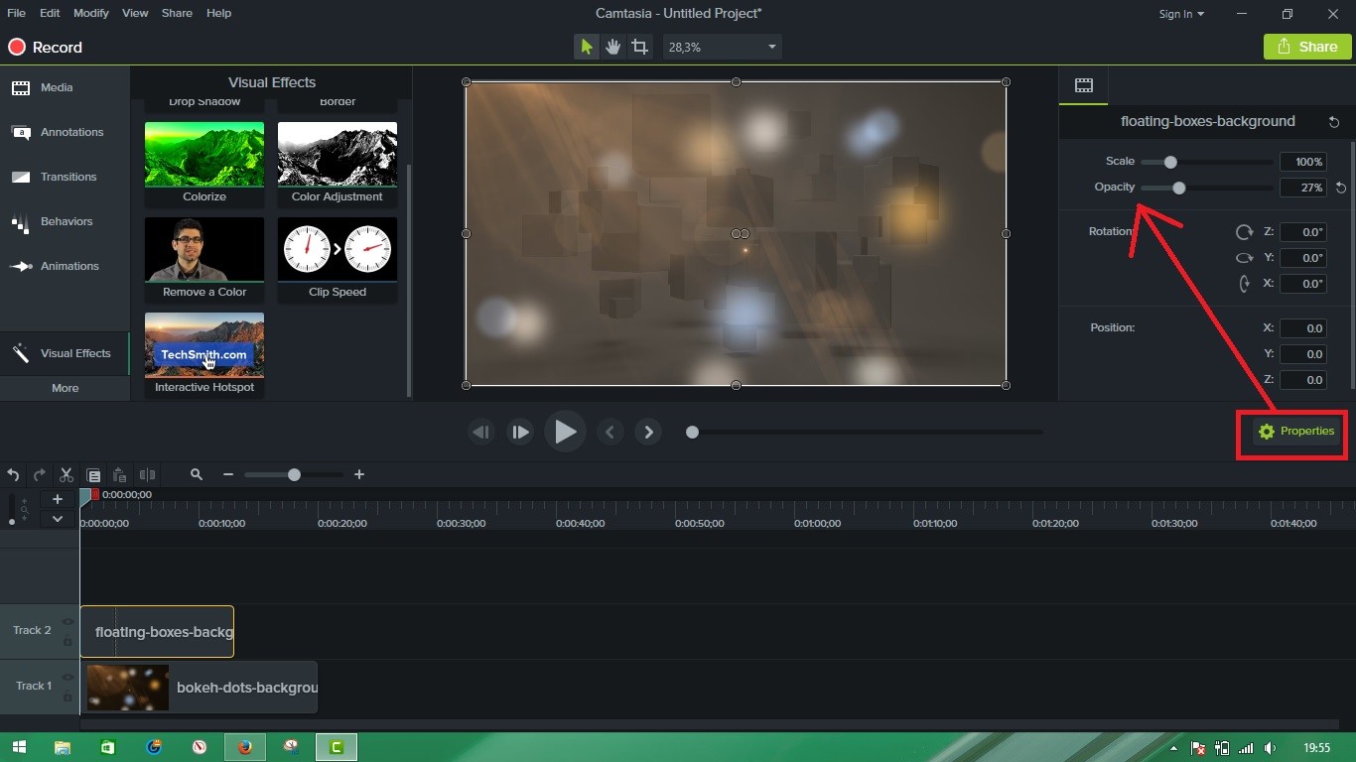Viewport: 1356px width, 762px height.
Task: Click the X rotation icon
Action: point(1244,284)
